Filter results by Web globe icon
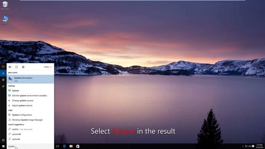The image size is (265, 149). 23,67
